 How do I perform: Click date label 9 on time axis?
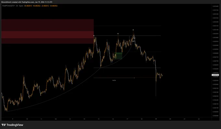click(13, 119)
